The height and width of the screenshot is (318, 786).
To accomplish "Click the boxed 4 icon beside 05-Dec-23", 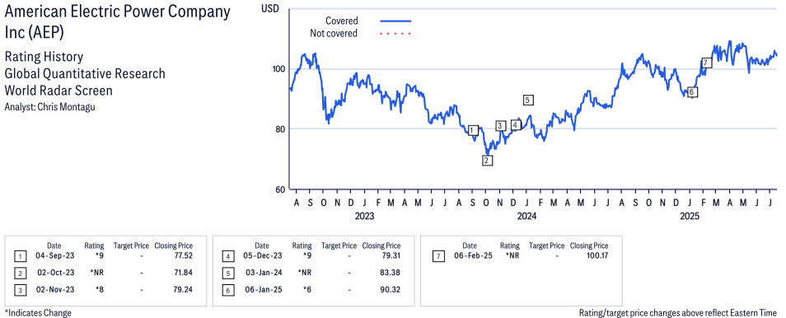I will (x=227, y=257).
